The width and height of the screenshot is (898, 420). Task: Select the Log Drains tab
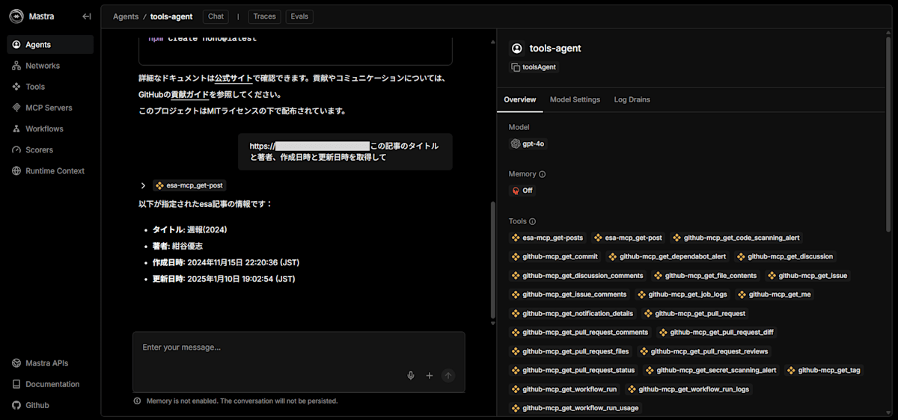tap(632, 99)
